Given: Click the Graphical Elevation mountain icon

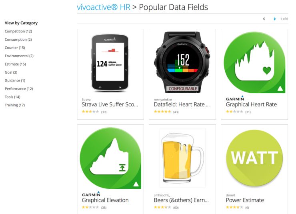Looking at the screenshot, I should (110, 158).
